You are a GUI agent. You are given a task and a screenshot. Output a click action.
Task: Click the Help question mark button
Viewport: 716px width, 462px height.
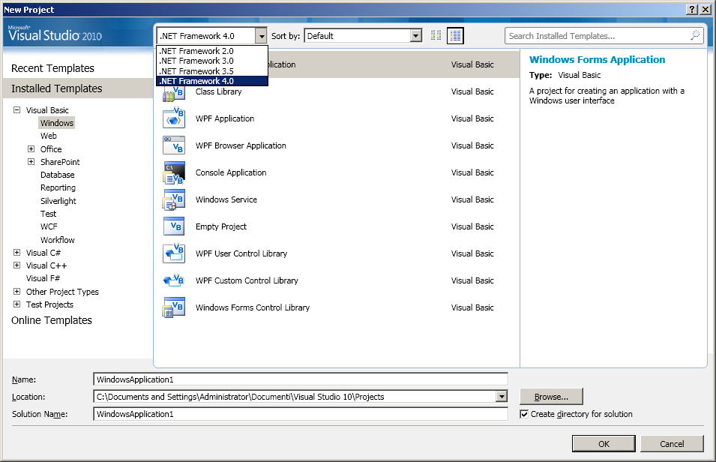[x=692, y=10]
